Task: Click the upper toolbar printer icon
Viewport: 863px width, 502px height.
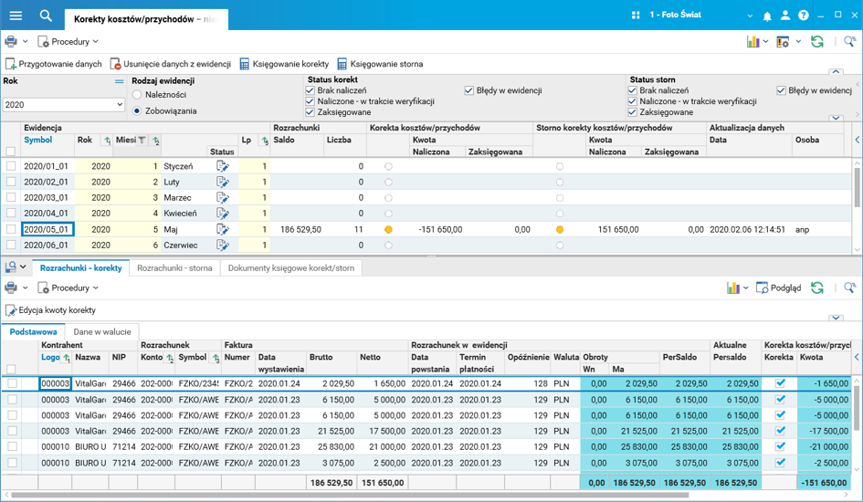Action: [11, 42]
